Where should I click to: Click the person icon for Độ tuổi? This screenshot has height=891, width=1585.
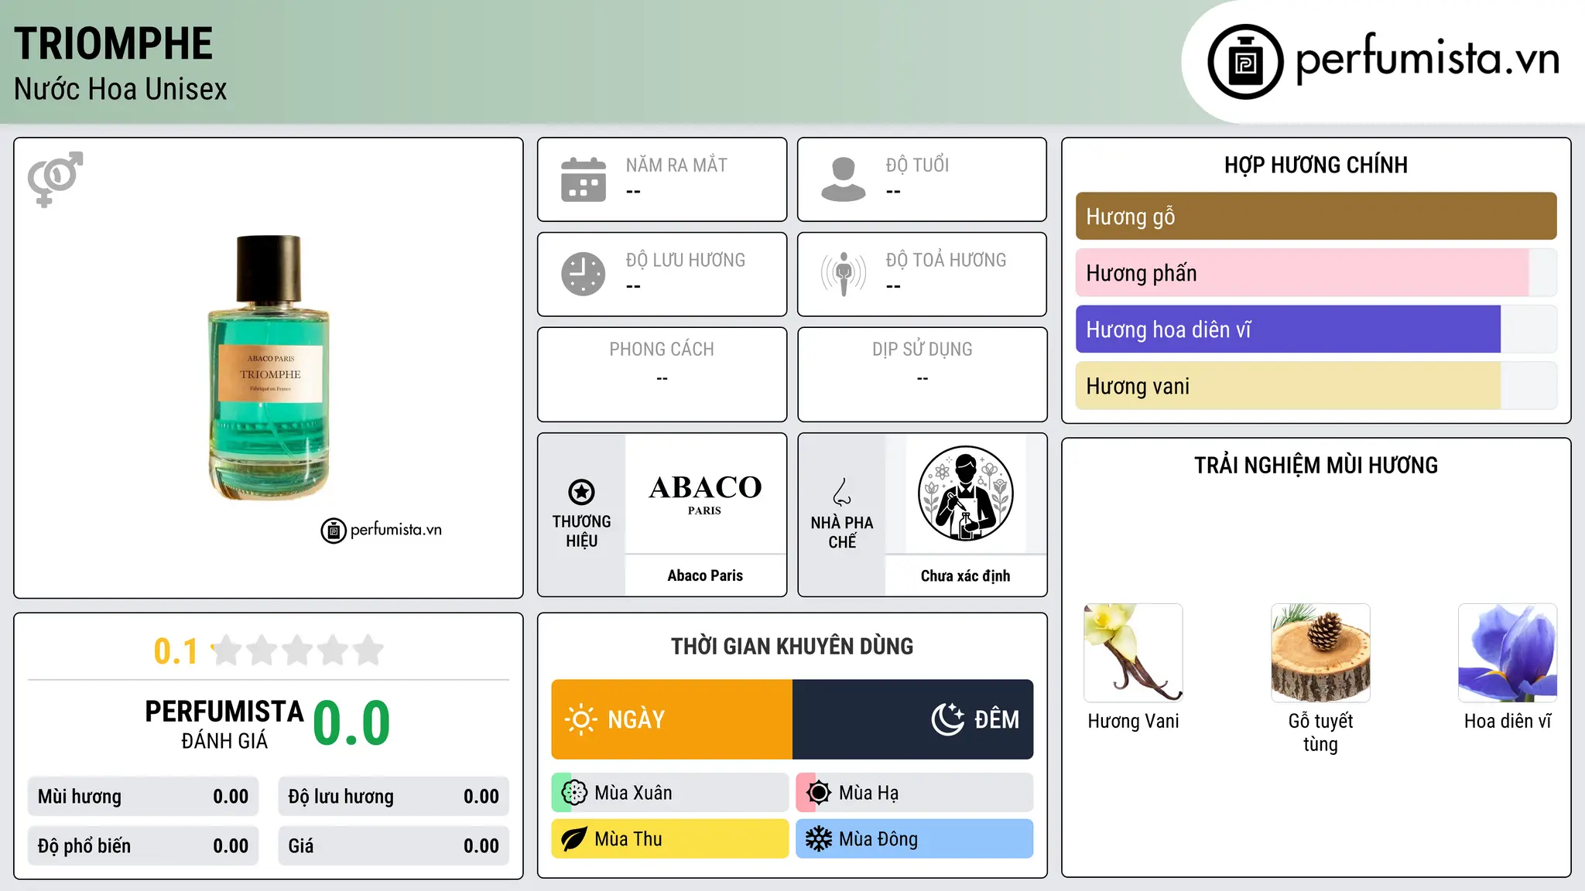(844, 179)
